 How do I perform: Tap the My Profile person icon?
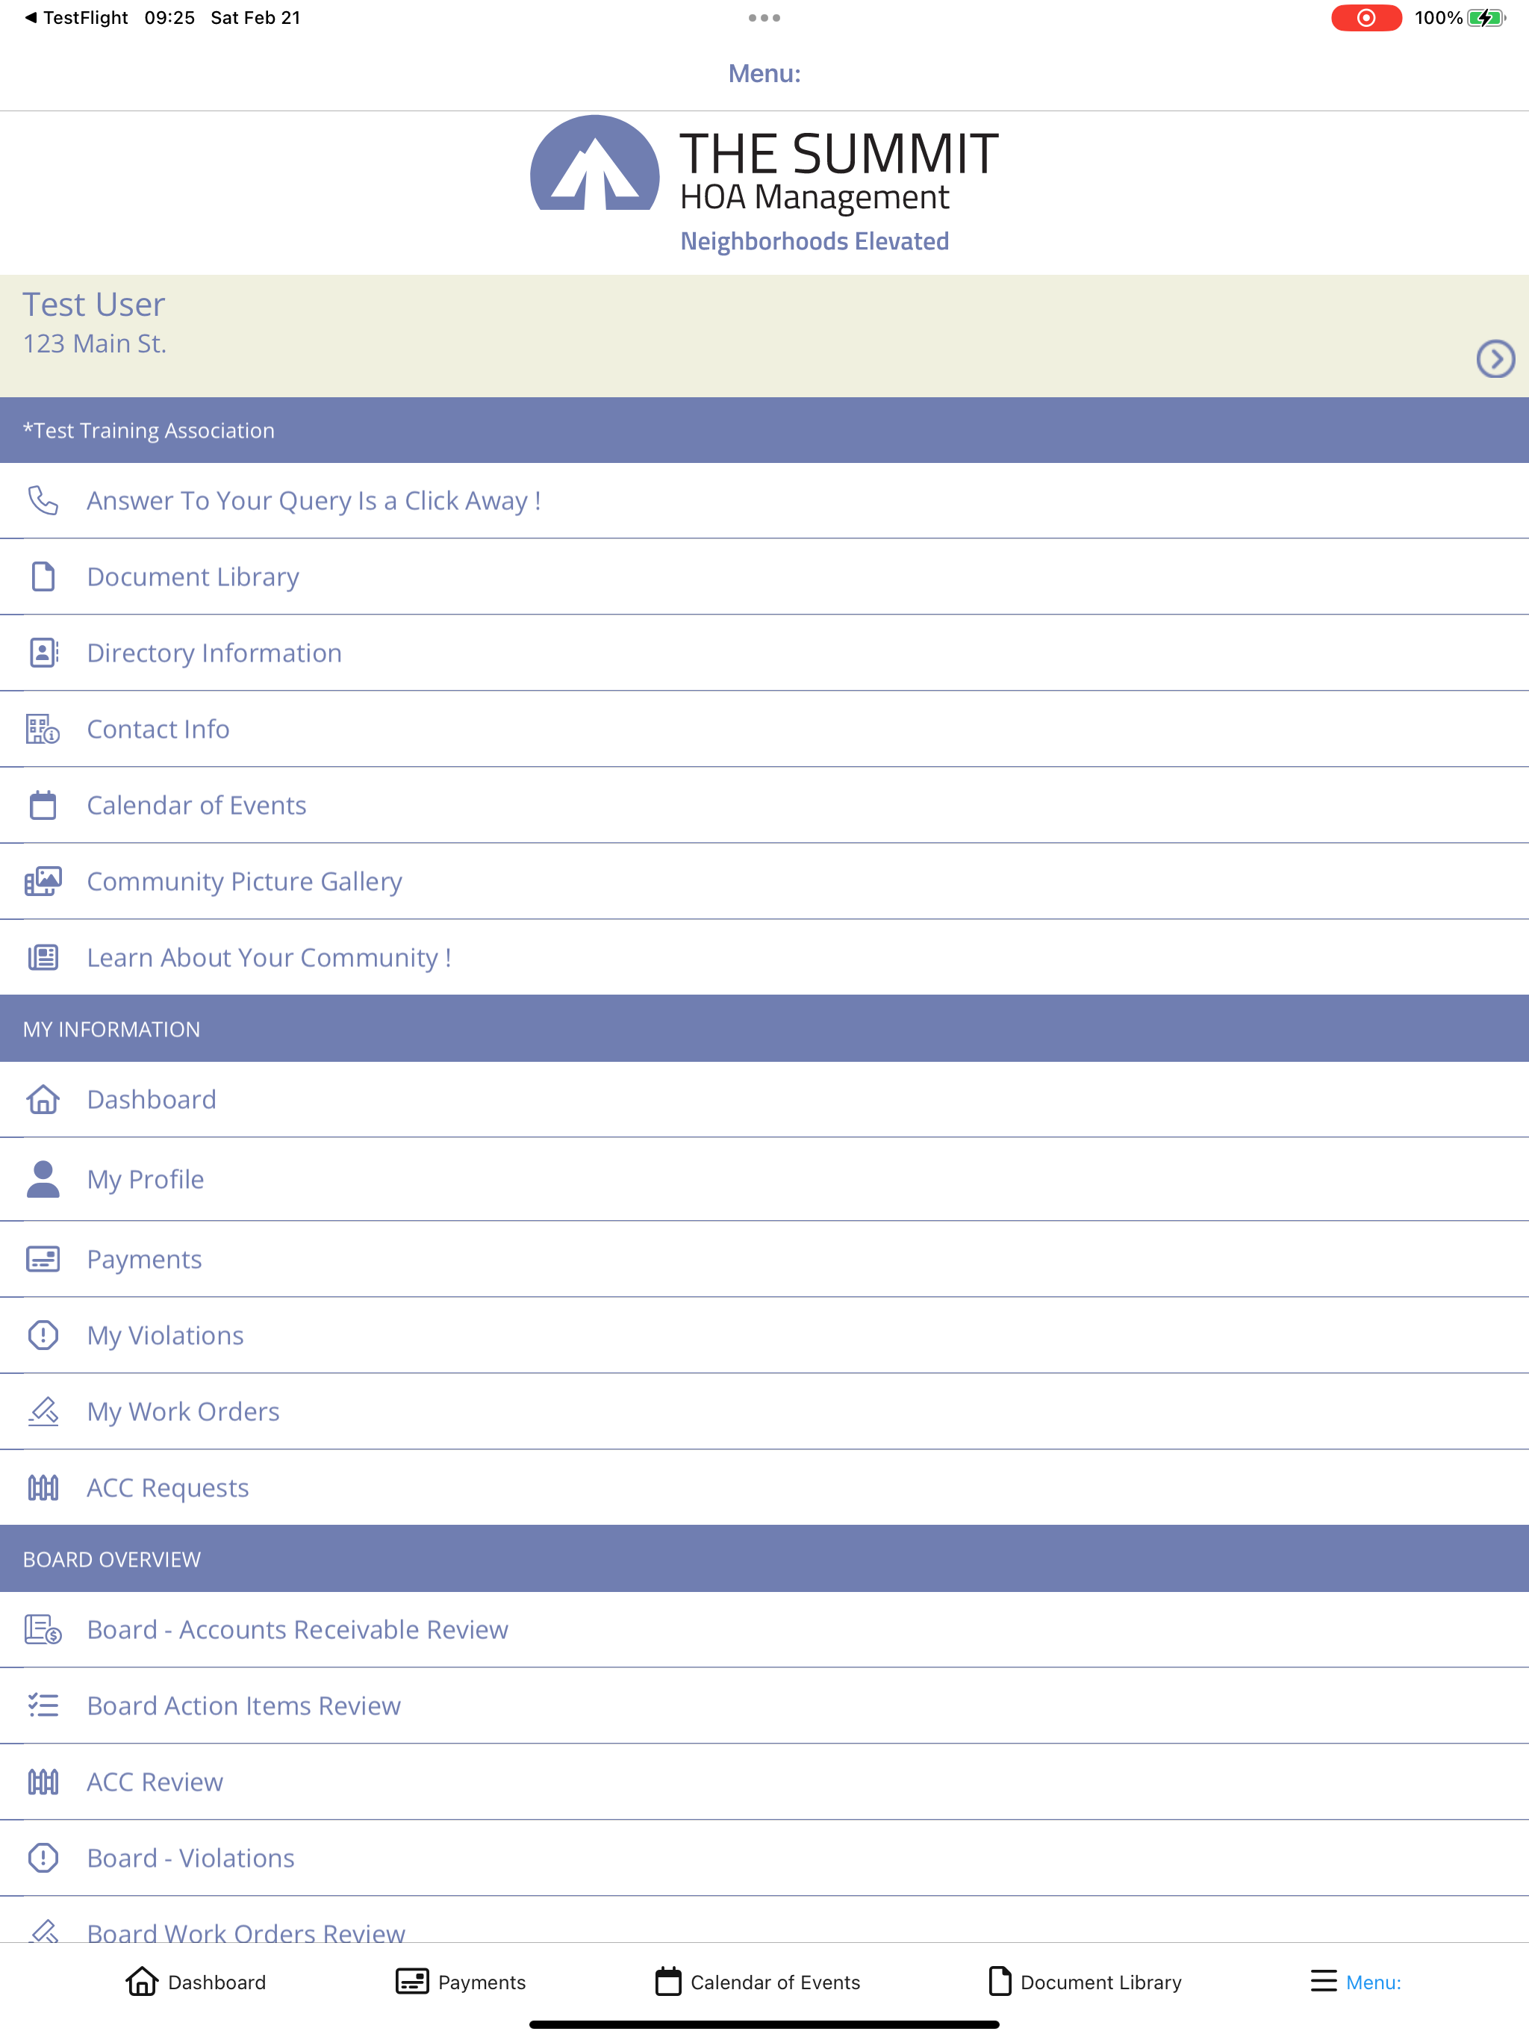tap(43, 1178)
